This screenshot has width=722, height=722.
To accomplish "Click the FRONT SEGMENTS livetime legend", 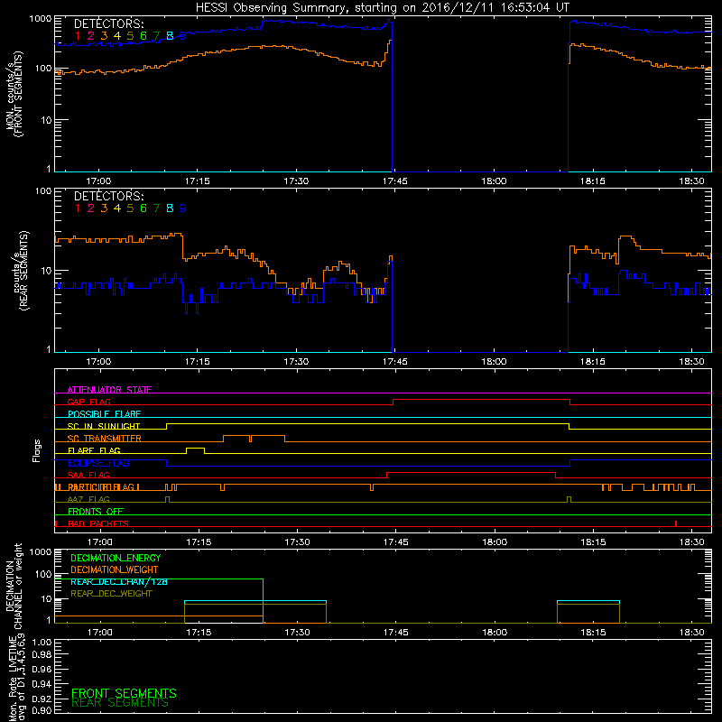I will [124, 693].
